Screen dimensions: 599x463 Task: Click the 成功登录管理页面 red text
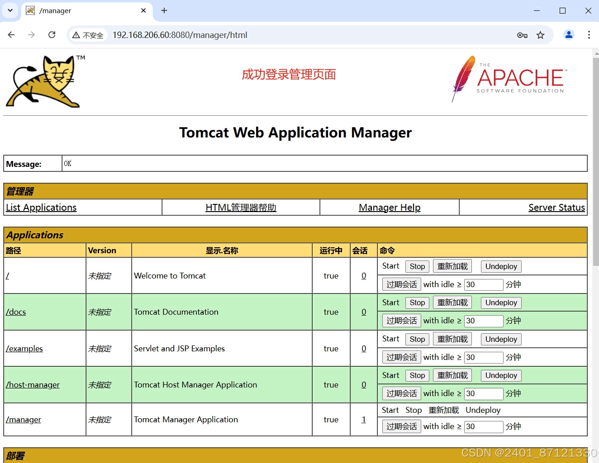click(x=289, y=74)
